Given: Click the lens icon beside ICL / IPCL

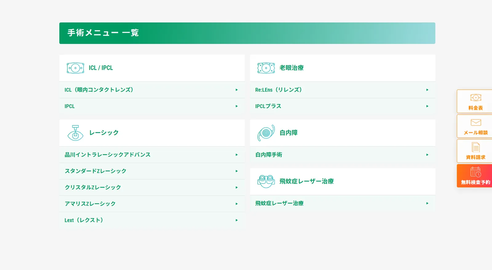Looking at the screenshot, I should [x=75, y=68].
